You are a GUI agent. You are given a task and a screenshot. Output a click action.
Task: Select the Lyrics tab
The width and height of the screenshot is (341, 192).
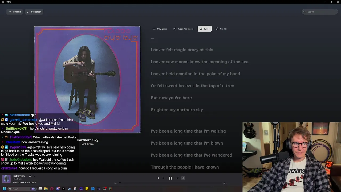205,29
